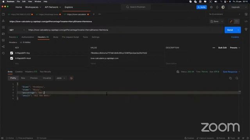
Task: Open the Send button dropdown arrow
Action: [x=238, y=30]
